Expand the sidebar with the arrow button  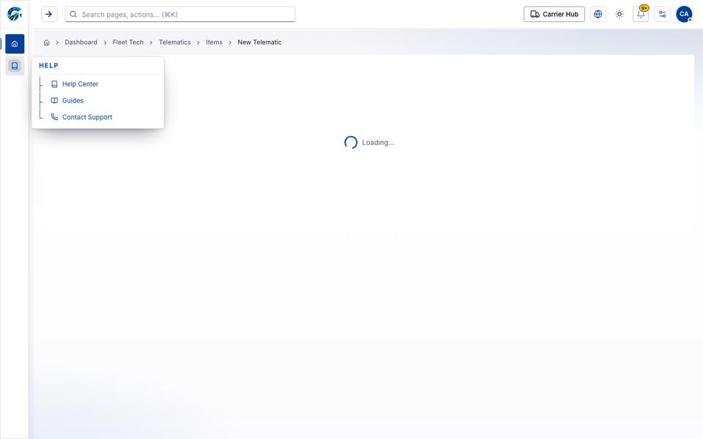click(49, 15)
